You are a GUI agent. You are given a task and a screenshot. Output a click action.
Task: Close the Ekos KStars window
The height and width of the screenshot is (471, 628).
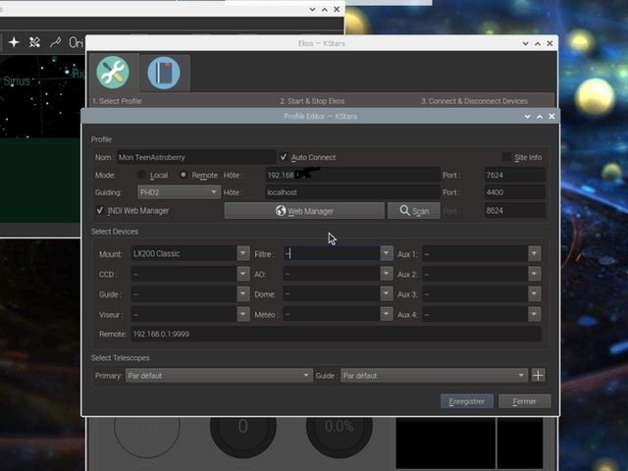[x=549, y=43]
